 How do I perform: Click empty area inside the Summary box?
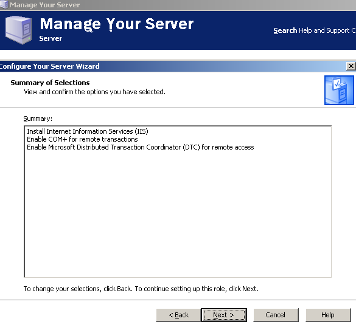178,213
